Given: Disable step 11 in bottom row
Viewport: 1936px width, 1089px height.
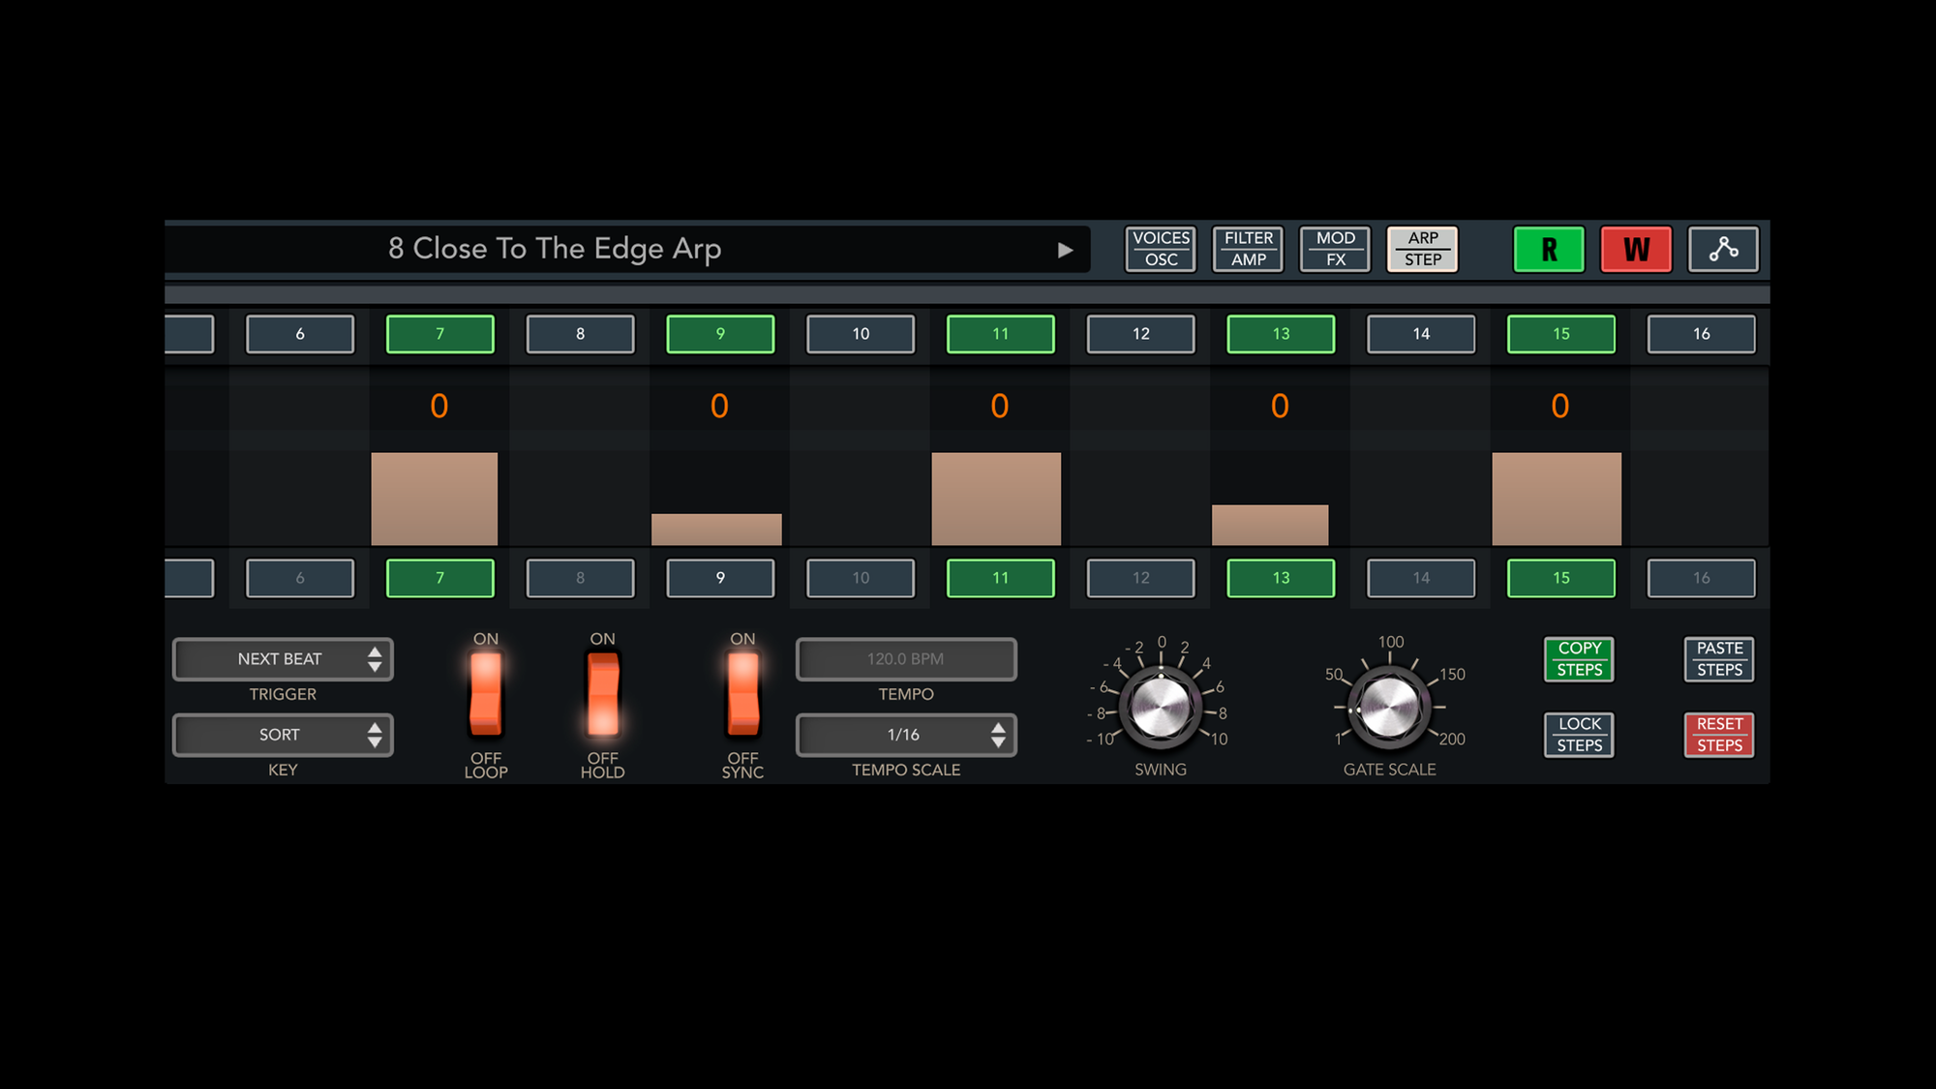Looking at the screenshot, I should pos(1000,578).
